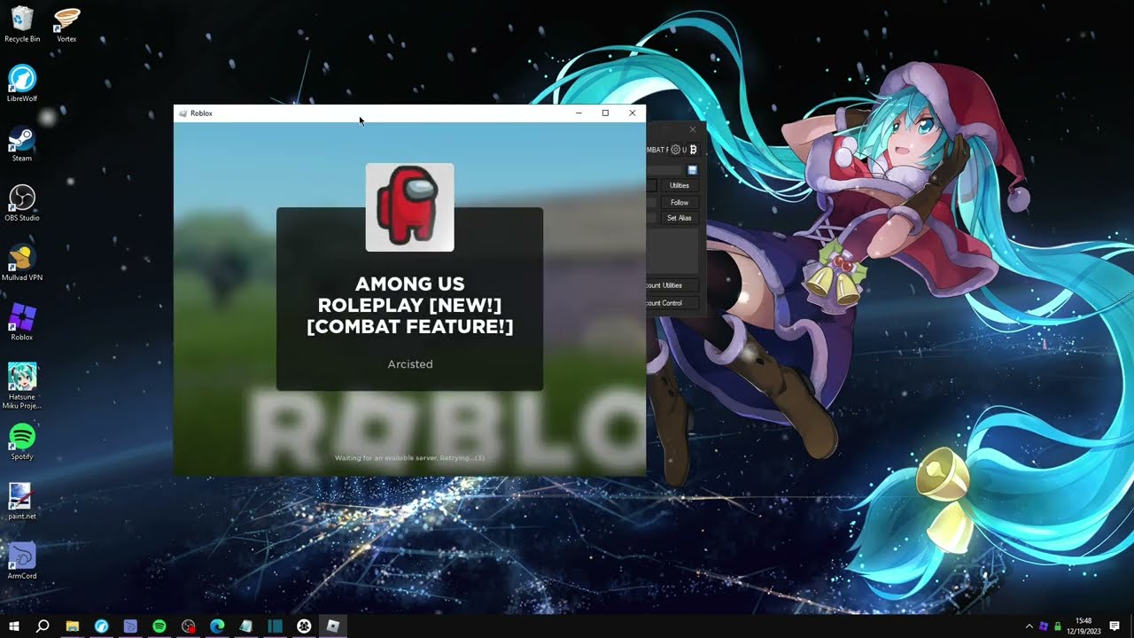Open the Roblox desktop shortcut
The width and height of the screenshot is (1134, 638).
tap(22, 322)
